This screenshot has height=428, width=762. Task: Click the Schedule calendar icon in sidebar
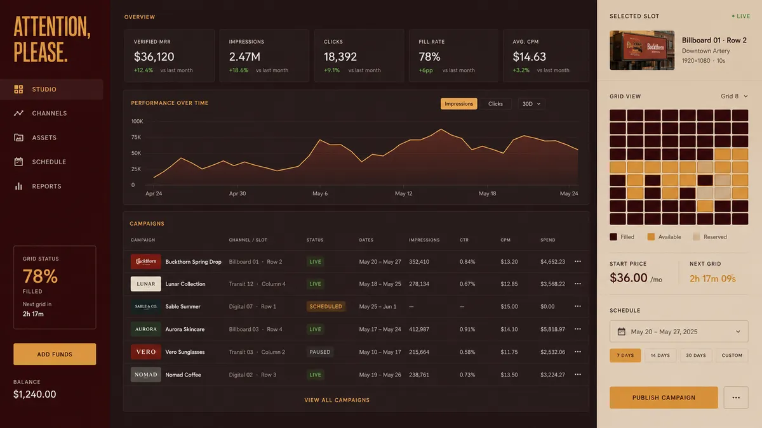click(18, 162)
